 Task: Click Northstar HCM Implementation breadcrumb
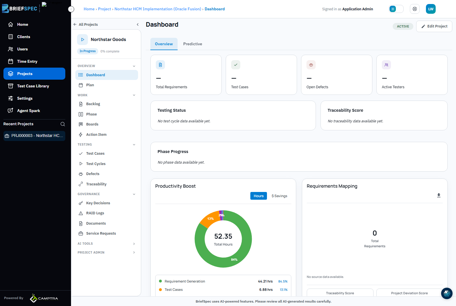158,9
